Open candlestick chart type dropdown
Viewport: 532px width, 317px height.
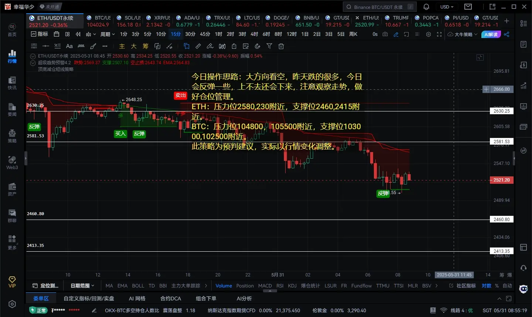point(91,34)
